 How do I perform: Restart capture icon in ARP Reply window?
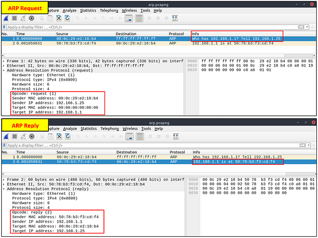(23, 136)
